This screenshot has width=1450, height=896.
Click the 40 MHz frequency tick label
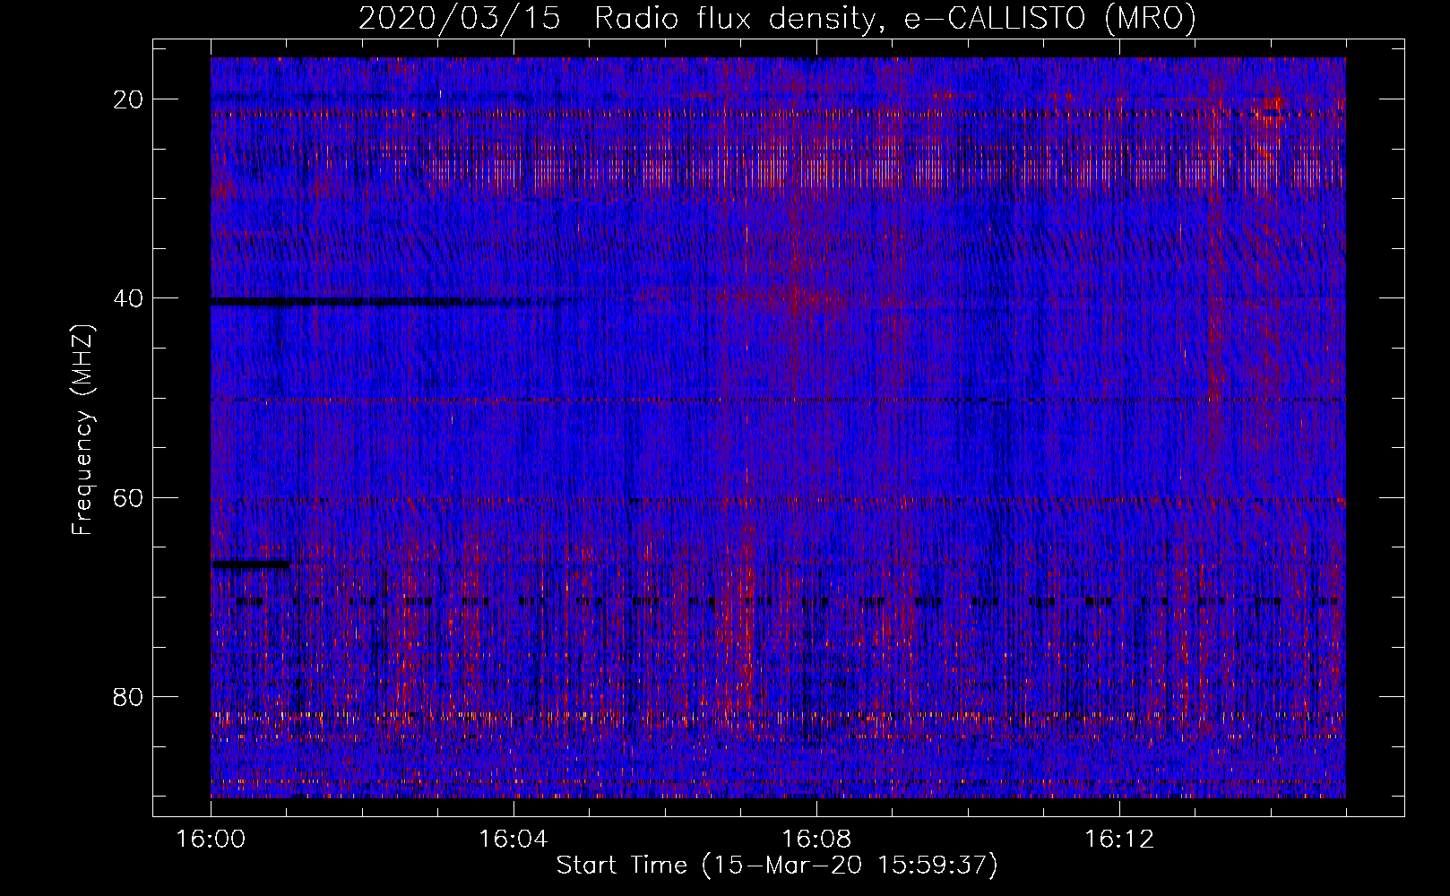click(x=130, y=297)
